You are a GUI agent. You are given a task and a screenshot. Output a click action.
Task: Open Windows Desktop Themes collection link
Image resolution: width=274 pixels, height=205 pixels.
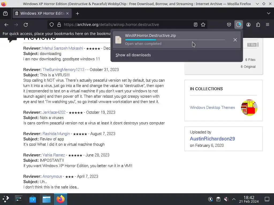click(212, 108)
